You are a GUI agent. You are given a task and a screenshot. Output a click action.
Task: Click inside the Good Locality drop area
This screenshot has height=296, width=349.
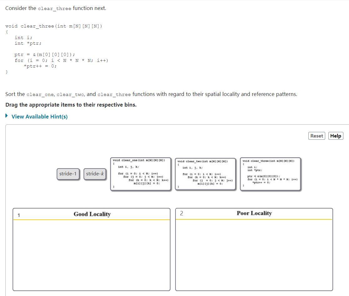92,255
